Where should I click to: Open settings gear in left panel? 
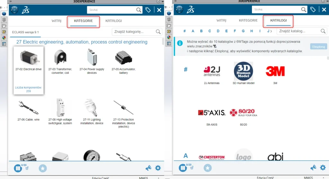tap(158, 168)
